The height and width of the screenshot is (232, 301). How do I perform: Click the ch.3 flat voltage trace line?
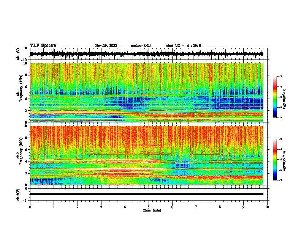point(146,194)
